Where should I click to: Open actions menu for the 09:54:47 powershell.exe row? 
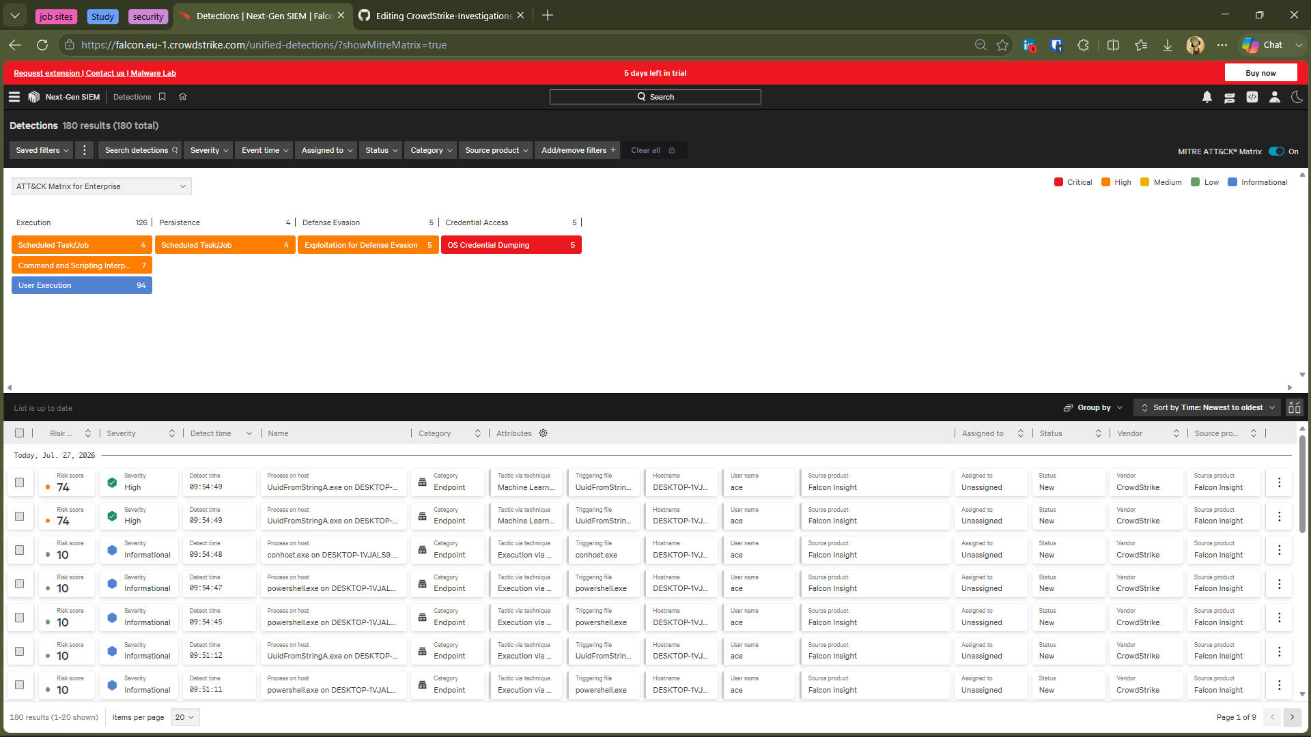[1279, 584]
